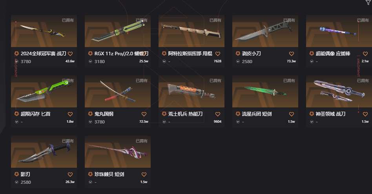Viewport: 372px width, 194px height.
Task: Click heart icon on 流星兵团 短剑
Action: (x=291, y=114)
